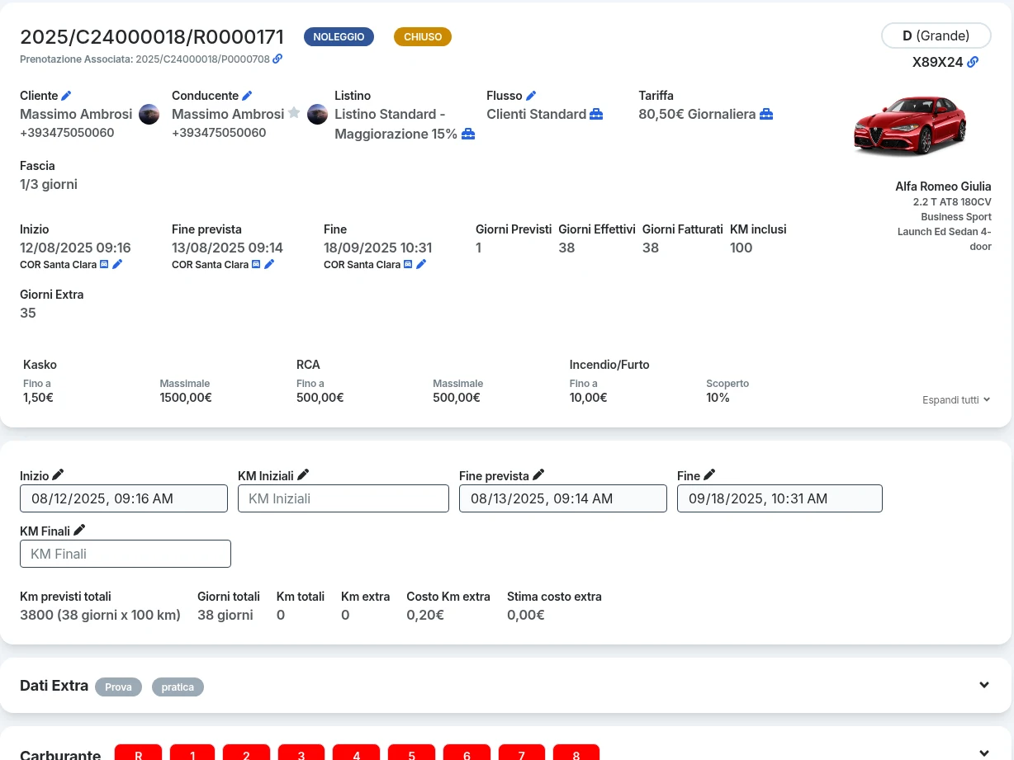Viewport: 1014px width, 760px height.
Task: Open the Tariffa Giornaliera briefcase icon
Action: click(x=766, y=114)
